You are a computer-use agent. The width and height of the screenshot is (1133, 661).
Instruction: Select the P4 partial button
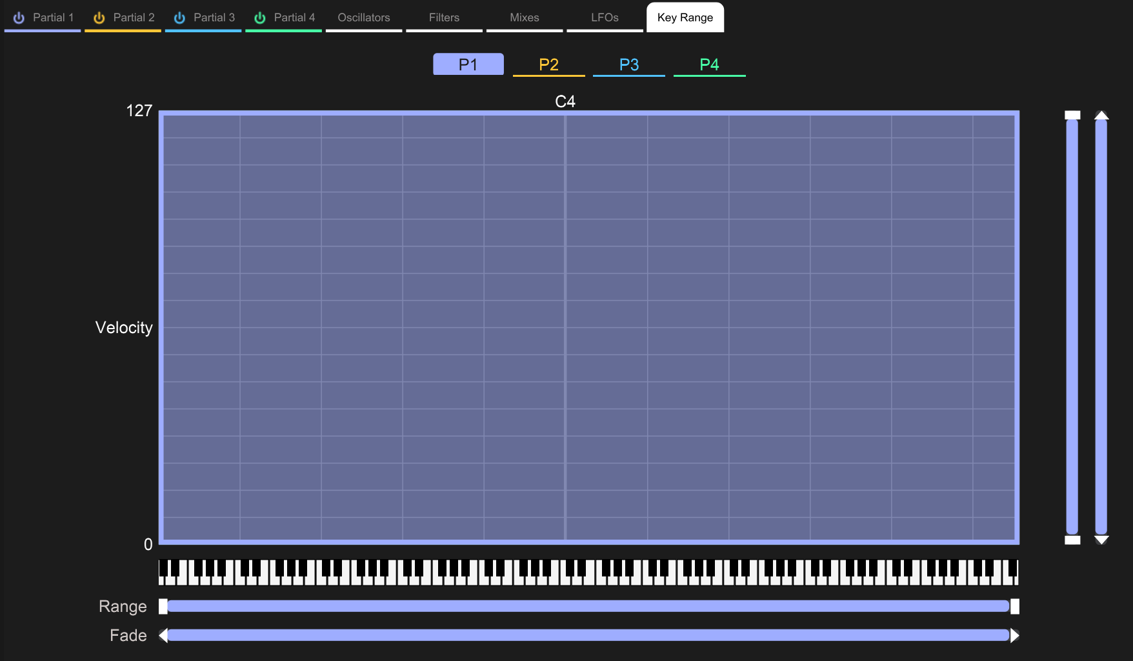tap(709, 65)
